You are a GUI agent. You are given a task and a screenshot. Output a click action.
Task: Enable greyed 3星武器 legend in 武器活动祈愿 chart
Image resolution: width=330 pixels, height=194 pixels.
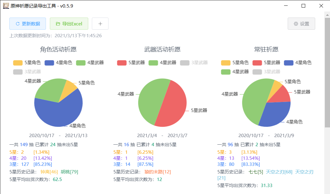tap(194, 63)
